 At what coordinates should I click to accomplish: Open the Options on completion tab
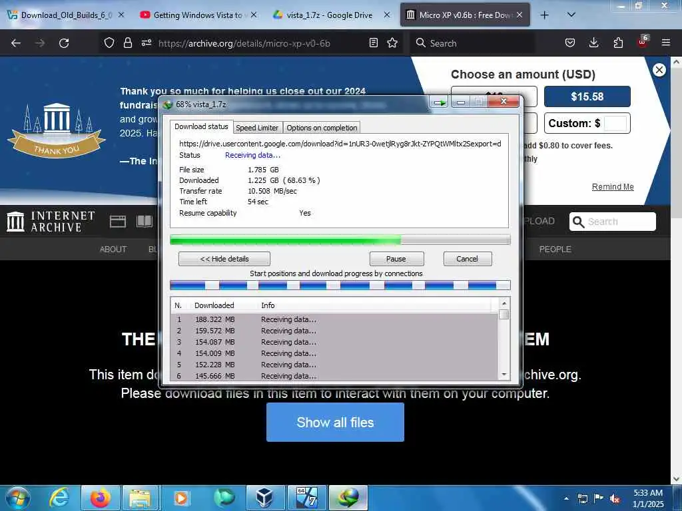322,128
